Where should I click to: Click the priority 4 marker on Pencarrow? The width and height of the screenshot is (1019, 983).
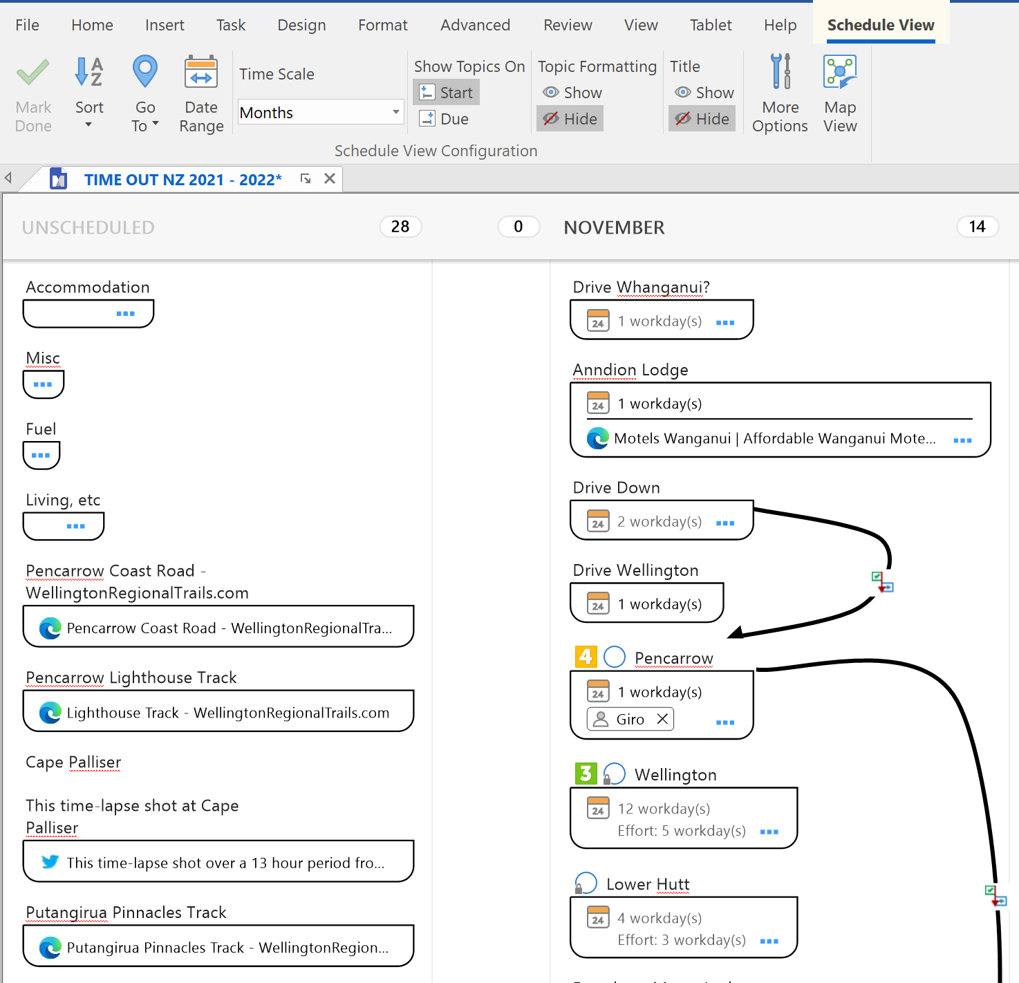(x=586, y=657)
